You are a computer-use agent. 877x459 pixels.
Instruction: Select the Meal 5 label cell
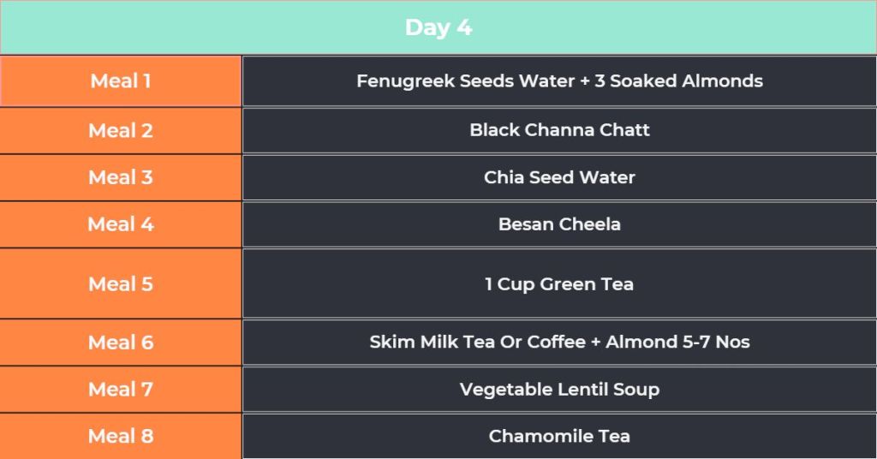click(121, 284)
